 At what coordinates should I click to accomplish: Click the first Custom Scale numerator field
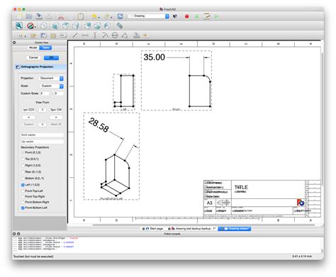pyautogui.click(x=45, y=94)
